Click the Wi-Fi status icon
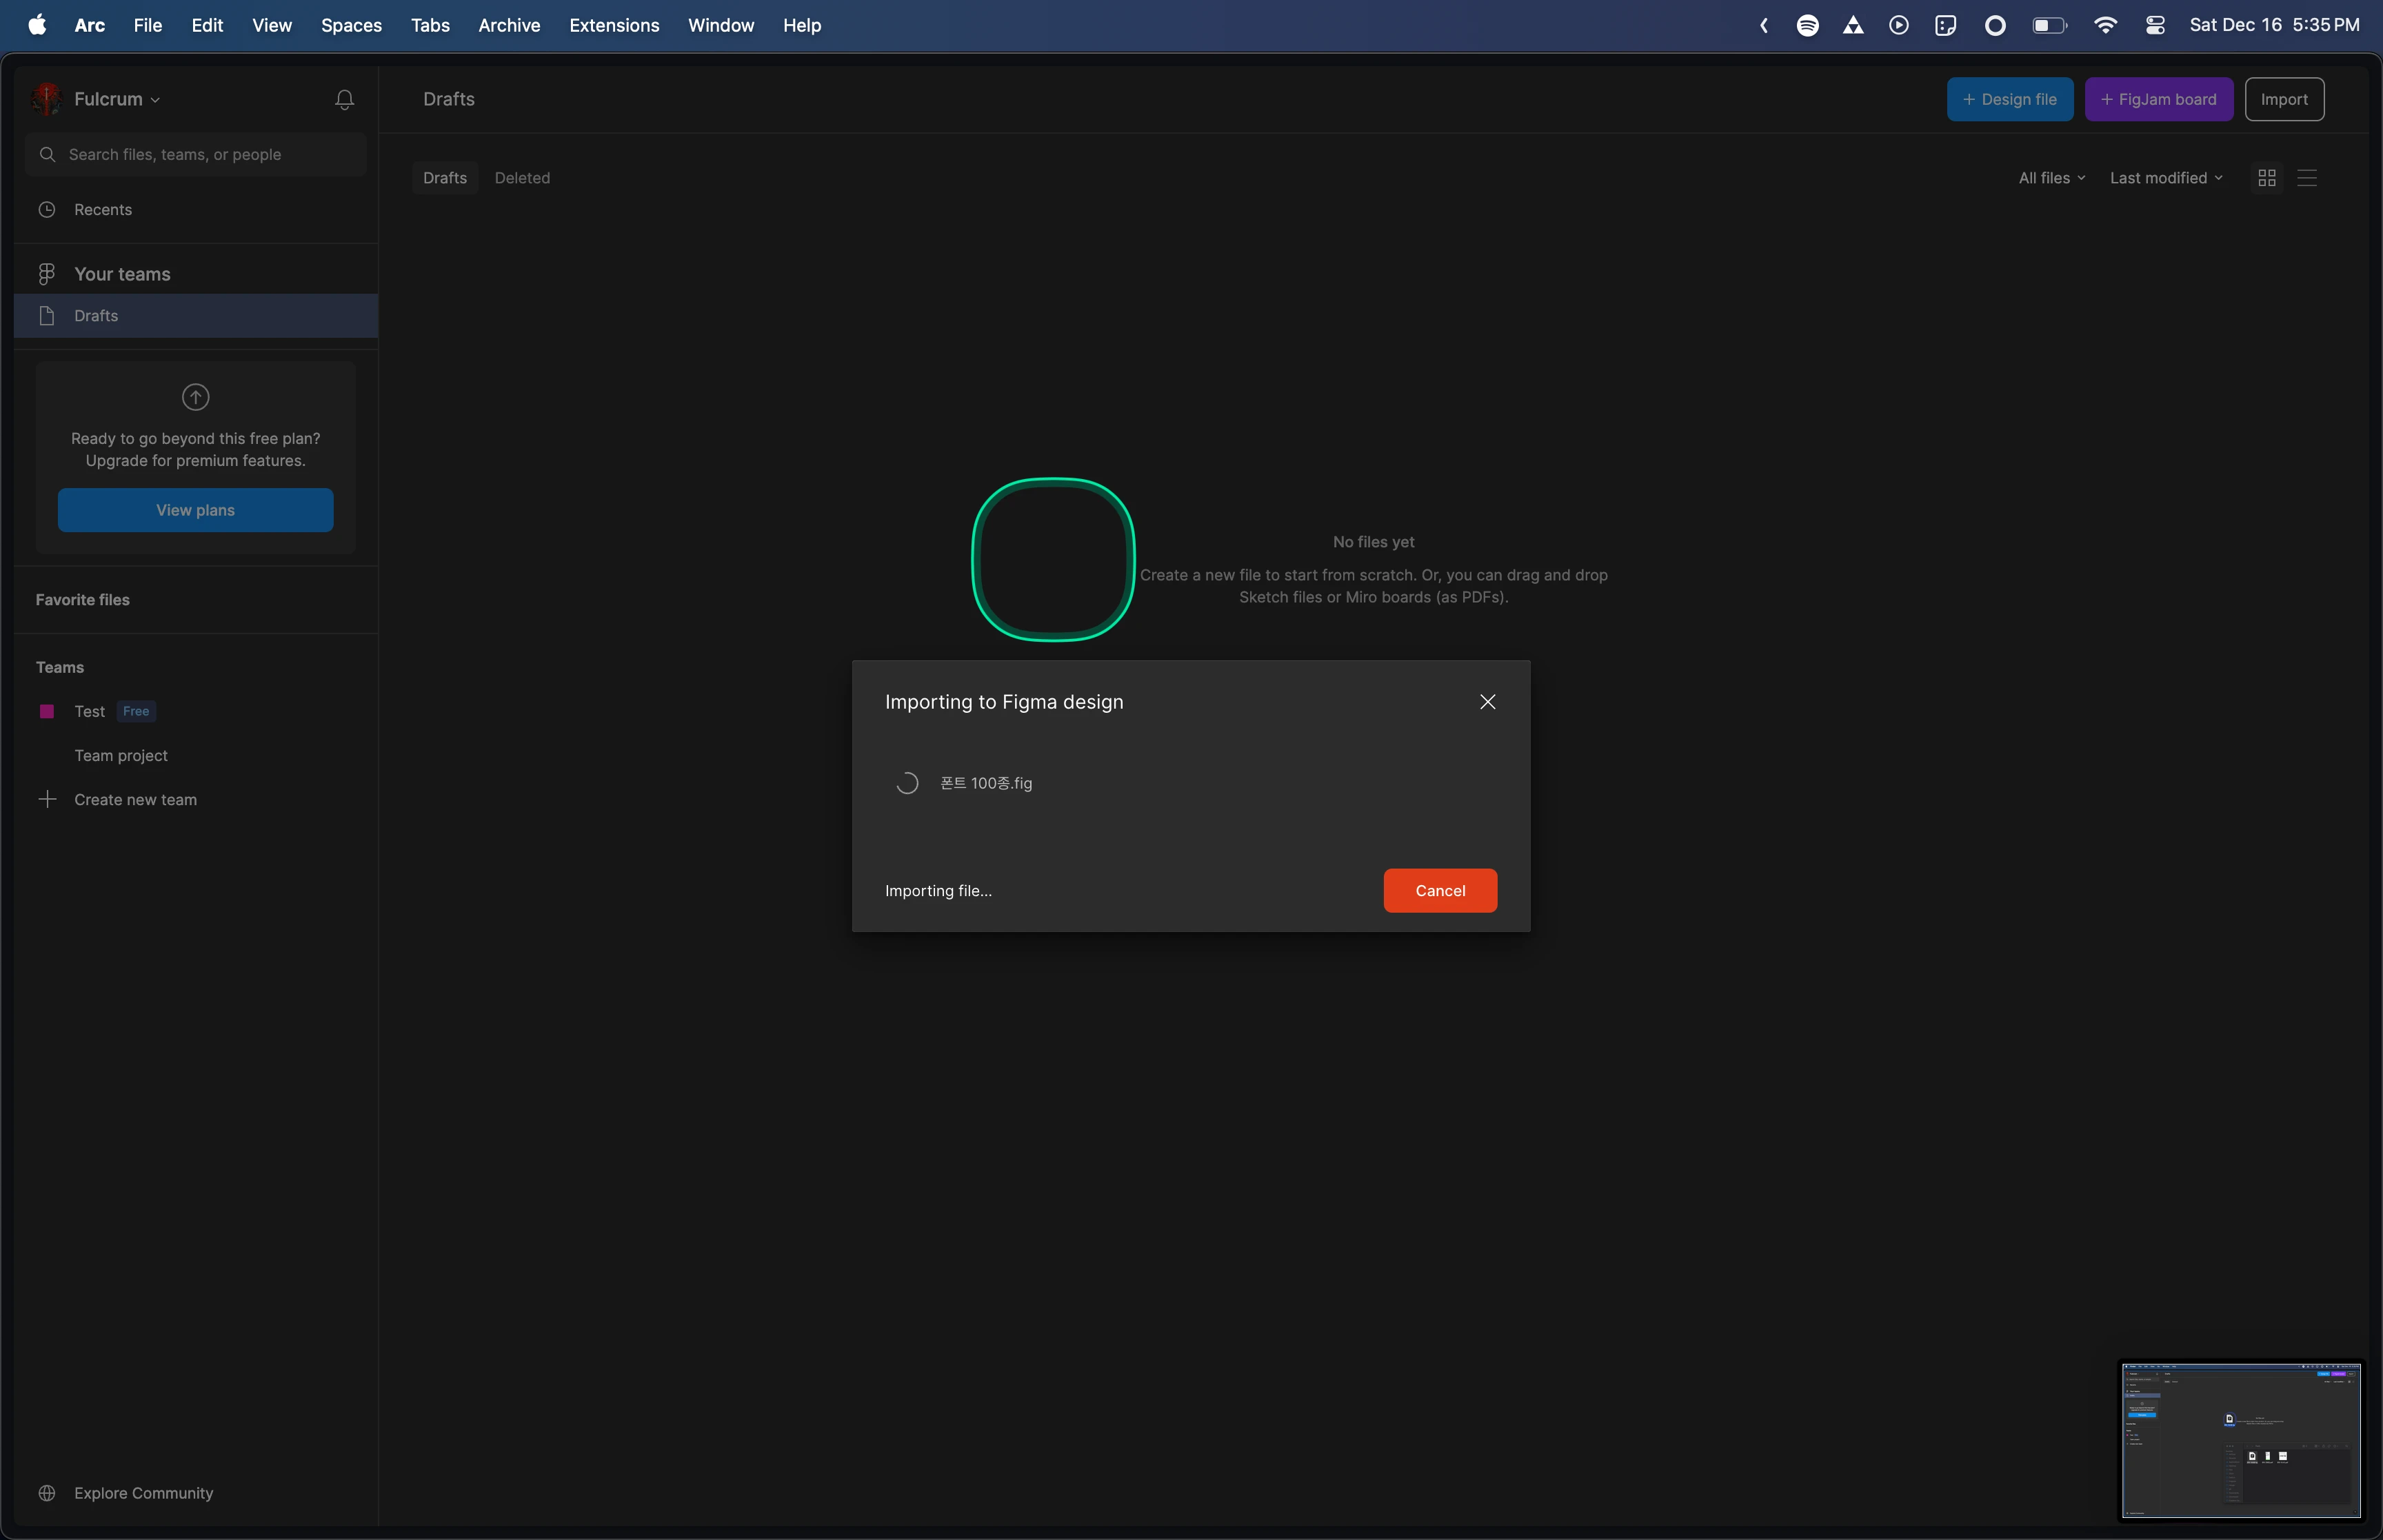The height and width of the screenshot is (1540, 2383). [2105, 25]
